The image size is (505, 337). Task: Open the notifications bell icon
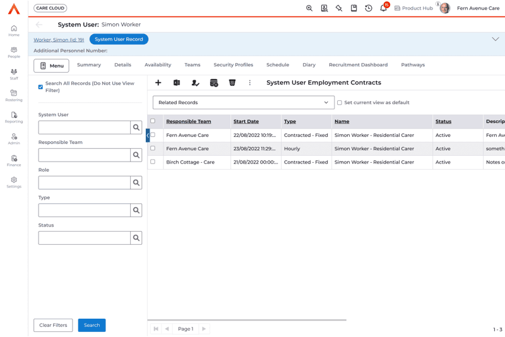(383, 8)
